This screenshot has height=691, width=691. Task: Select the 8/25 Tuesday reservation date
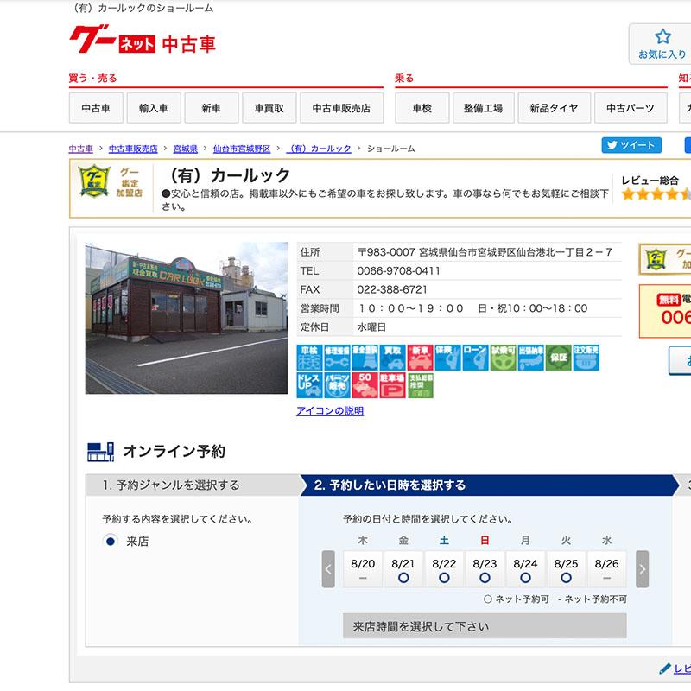[x=567, y=569]
